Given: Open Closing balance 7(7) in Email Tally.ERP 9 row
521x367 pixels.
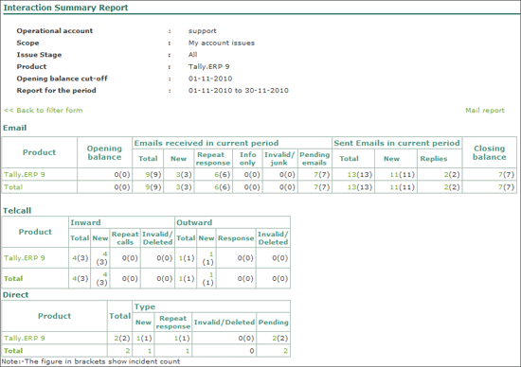Looking at the screenshot, I should click(x=506, y=174).
